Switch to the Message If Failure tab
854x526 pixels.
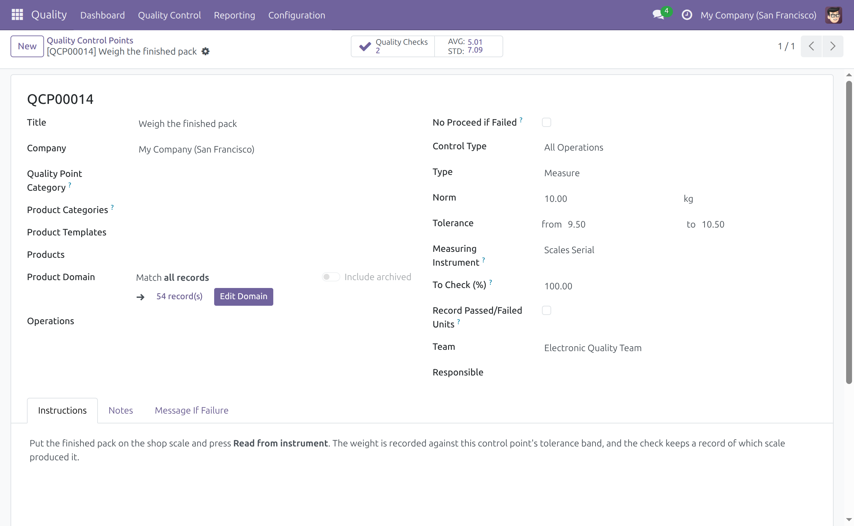click(191, 411)
